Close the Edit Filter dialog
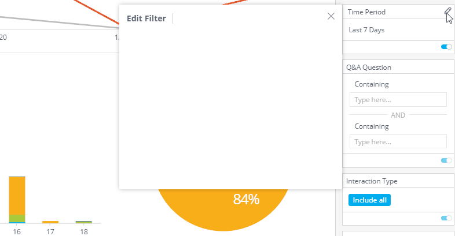 (331, 16)
